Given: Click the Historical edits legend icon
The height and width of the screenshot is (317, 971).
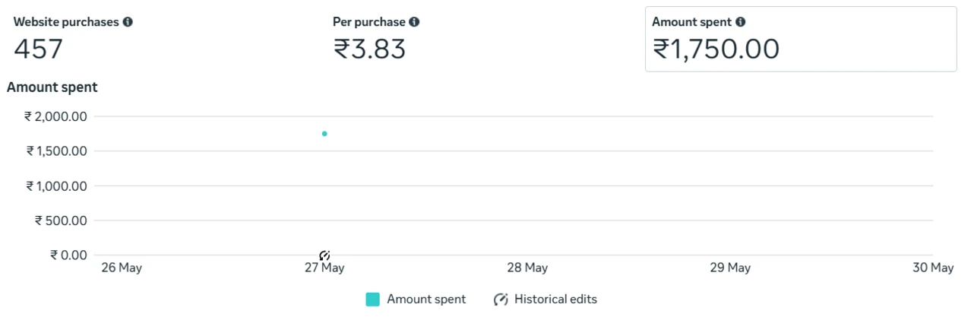Looking at the screenshot, I should 500,300.
